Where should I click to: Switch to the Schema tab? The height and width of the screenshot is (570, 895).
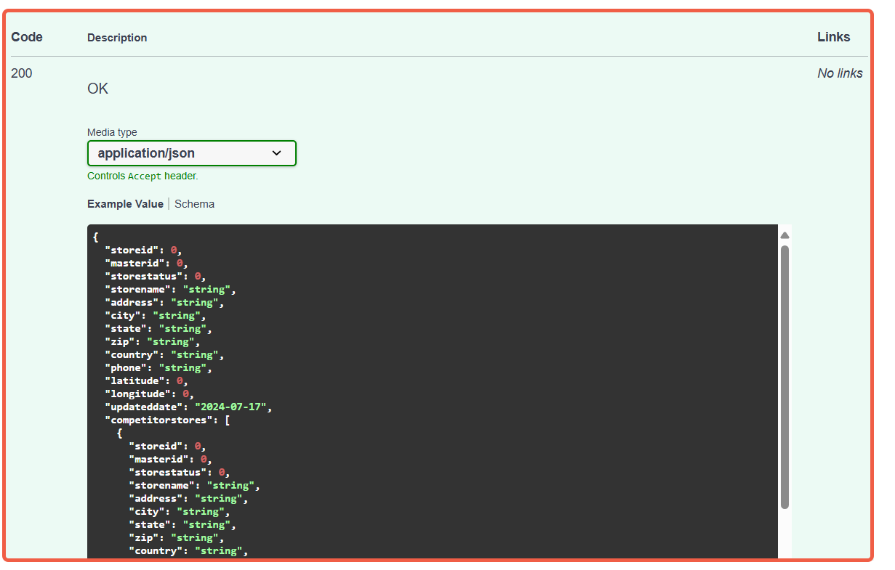coord(194,204)
